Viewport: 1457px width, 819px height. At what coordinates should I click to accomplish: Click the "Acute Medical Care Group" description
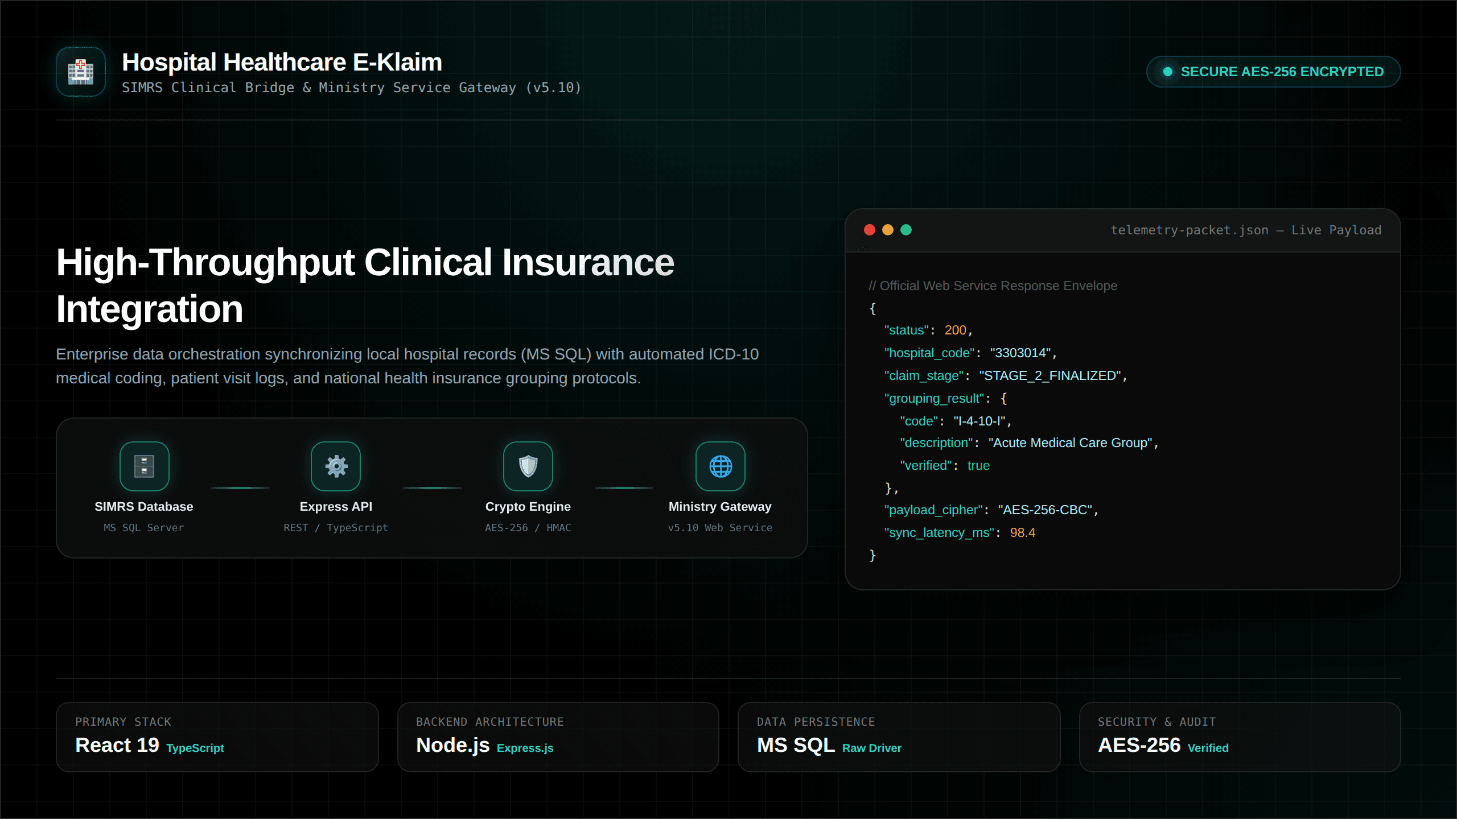1071,442
